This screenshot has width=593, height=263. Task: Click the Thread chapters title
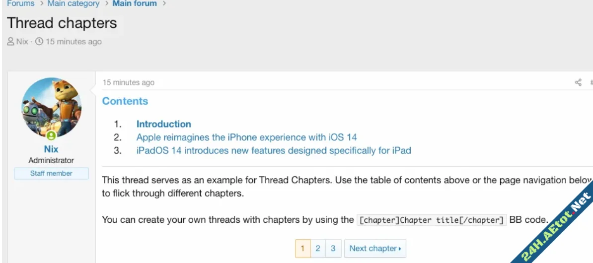62,23
